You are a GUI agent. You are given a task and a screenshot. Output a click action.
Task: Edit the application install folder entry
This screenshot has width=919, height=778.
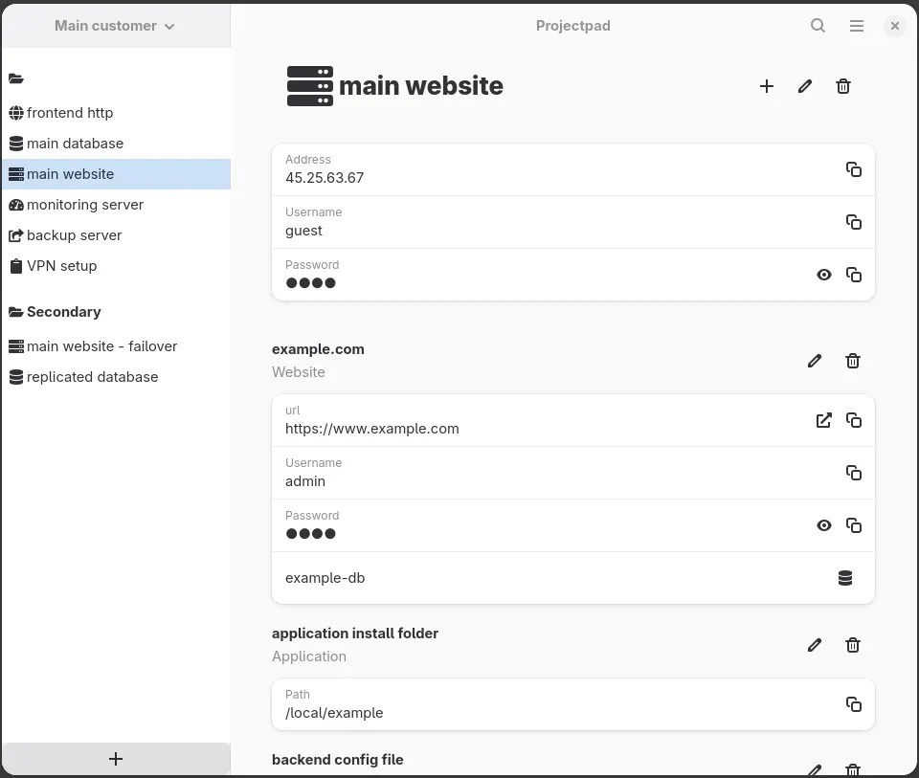(814, 645)
